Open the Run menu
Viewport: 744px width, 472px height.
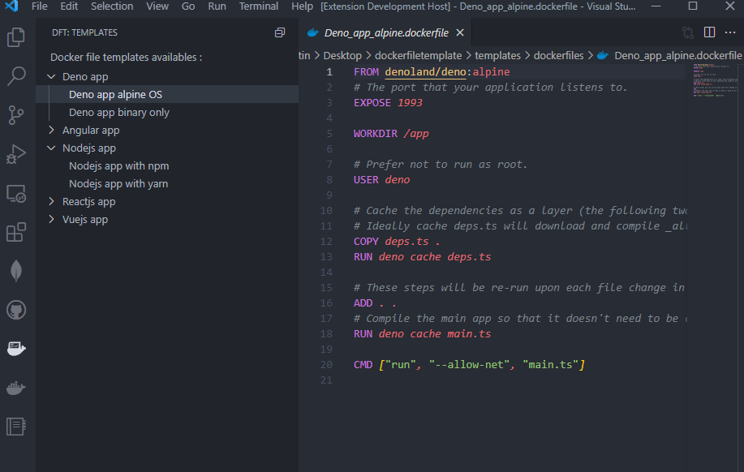coord(217,6)
